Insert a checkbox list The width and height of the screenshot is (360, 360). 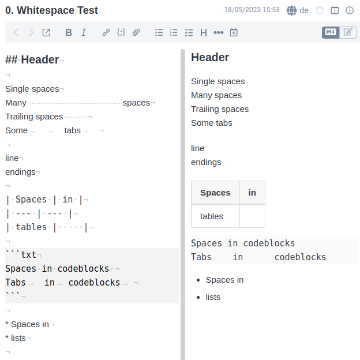[x=189, y=32]
